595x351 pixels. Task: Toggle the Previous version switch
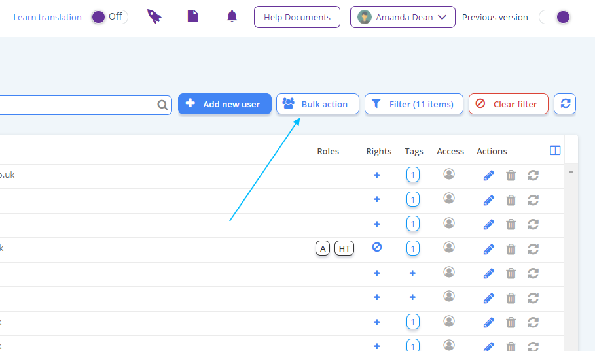click(555, 17)
